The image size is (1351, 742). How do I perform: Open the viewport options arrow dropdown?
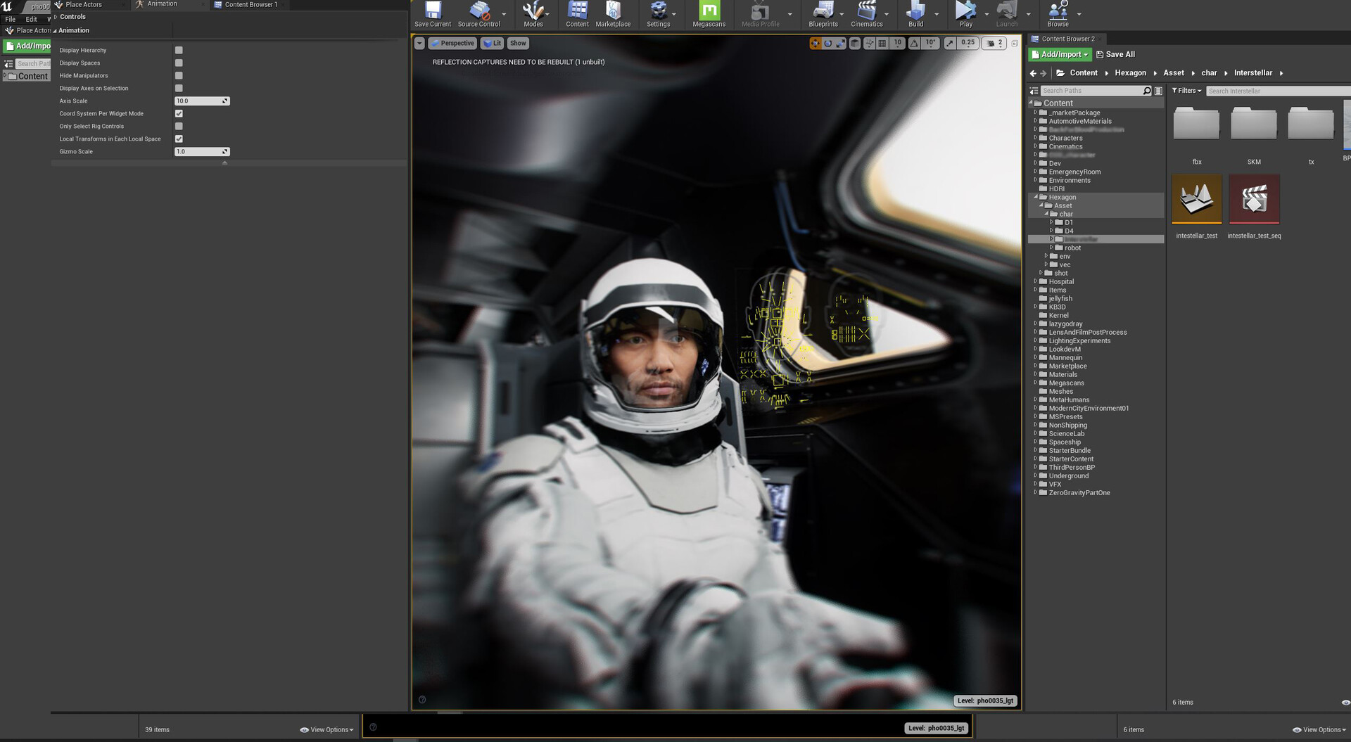point(419,44)
